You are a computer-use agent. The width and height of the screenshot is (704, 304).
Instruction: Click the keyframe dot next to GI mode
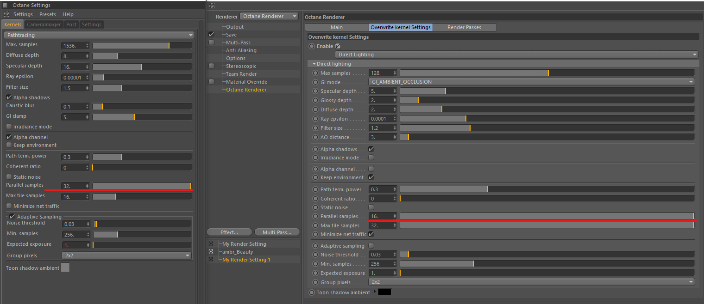coord(315,82)
